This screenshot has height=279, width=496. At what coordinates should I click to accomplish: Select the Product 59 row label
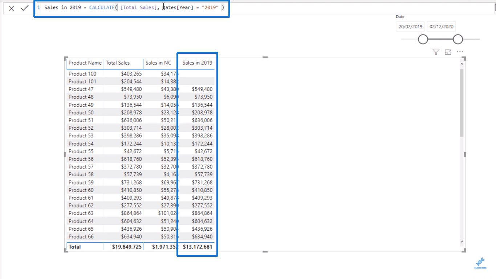(81, 182)
